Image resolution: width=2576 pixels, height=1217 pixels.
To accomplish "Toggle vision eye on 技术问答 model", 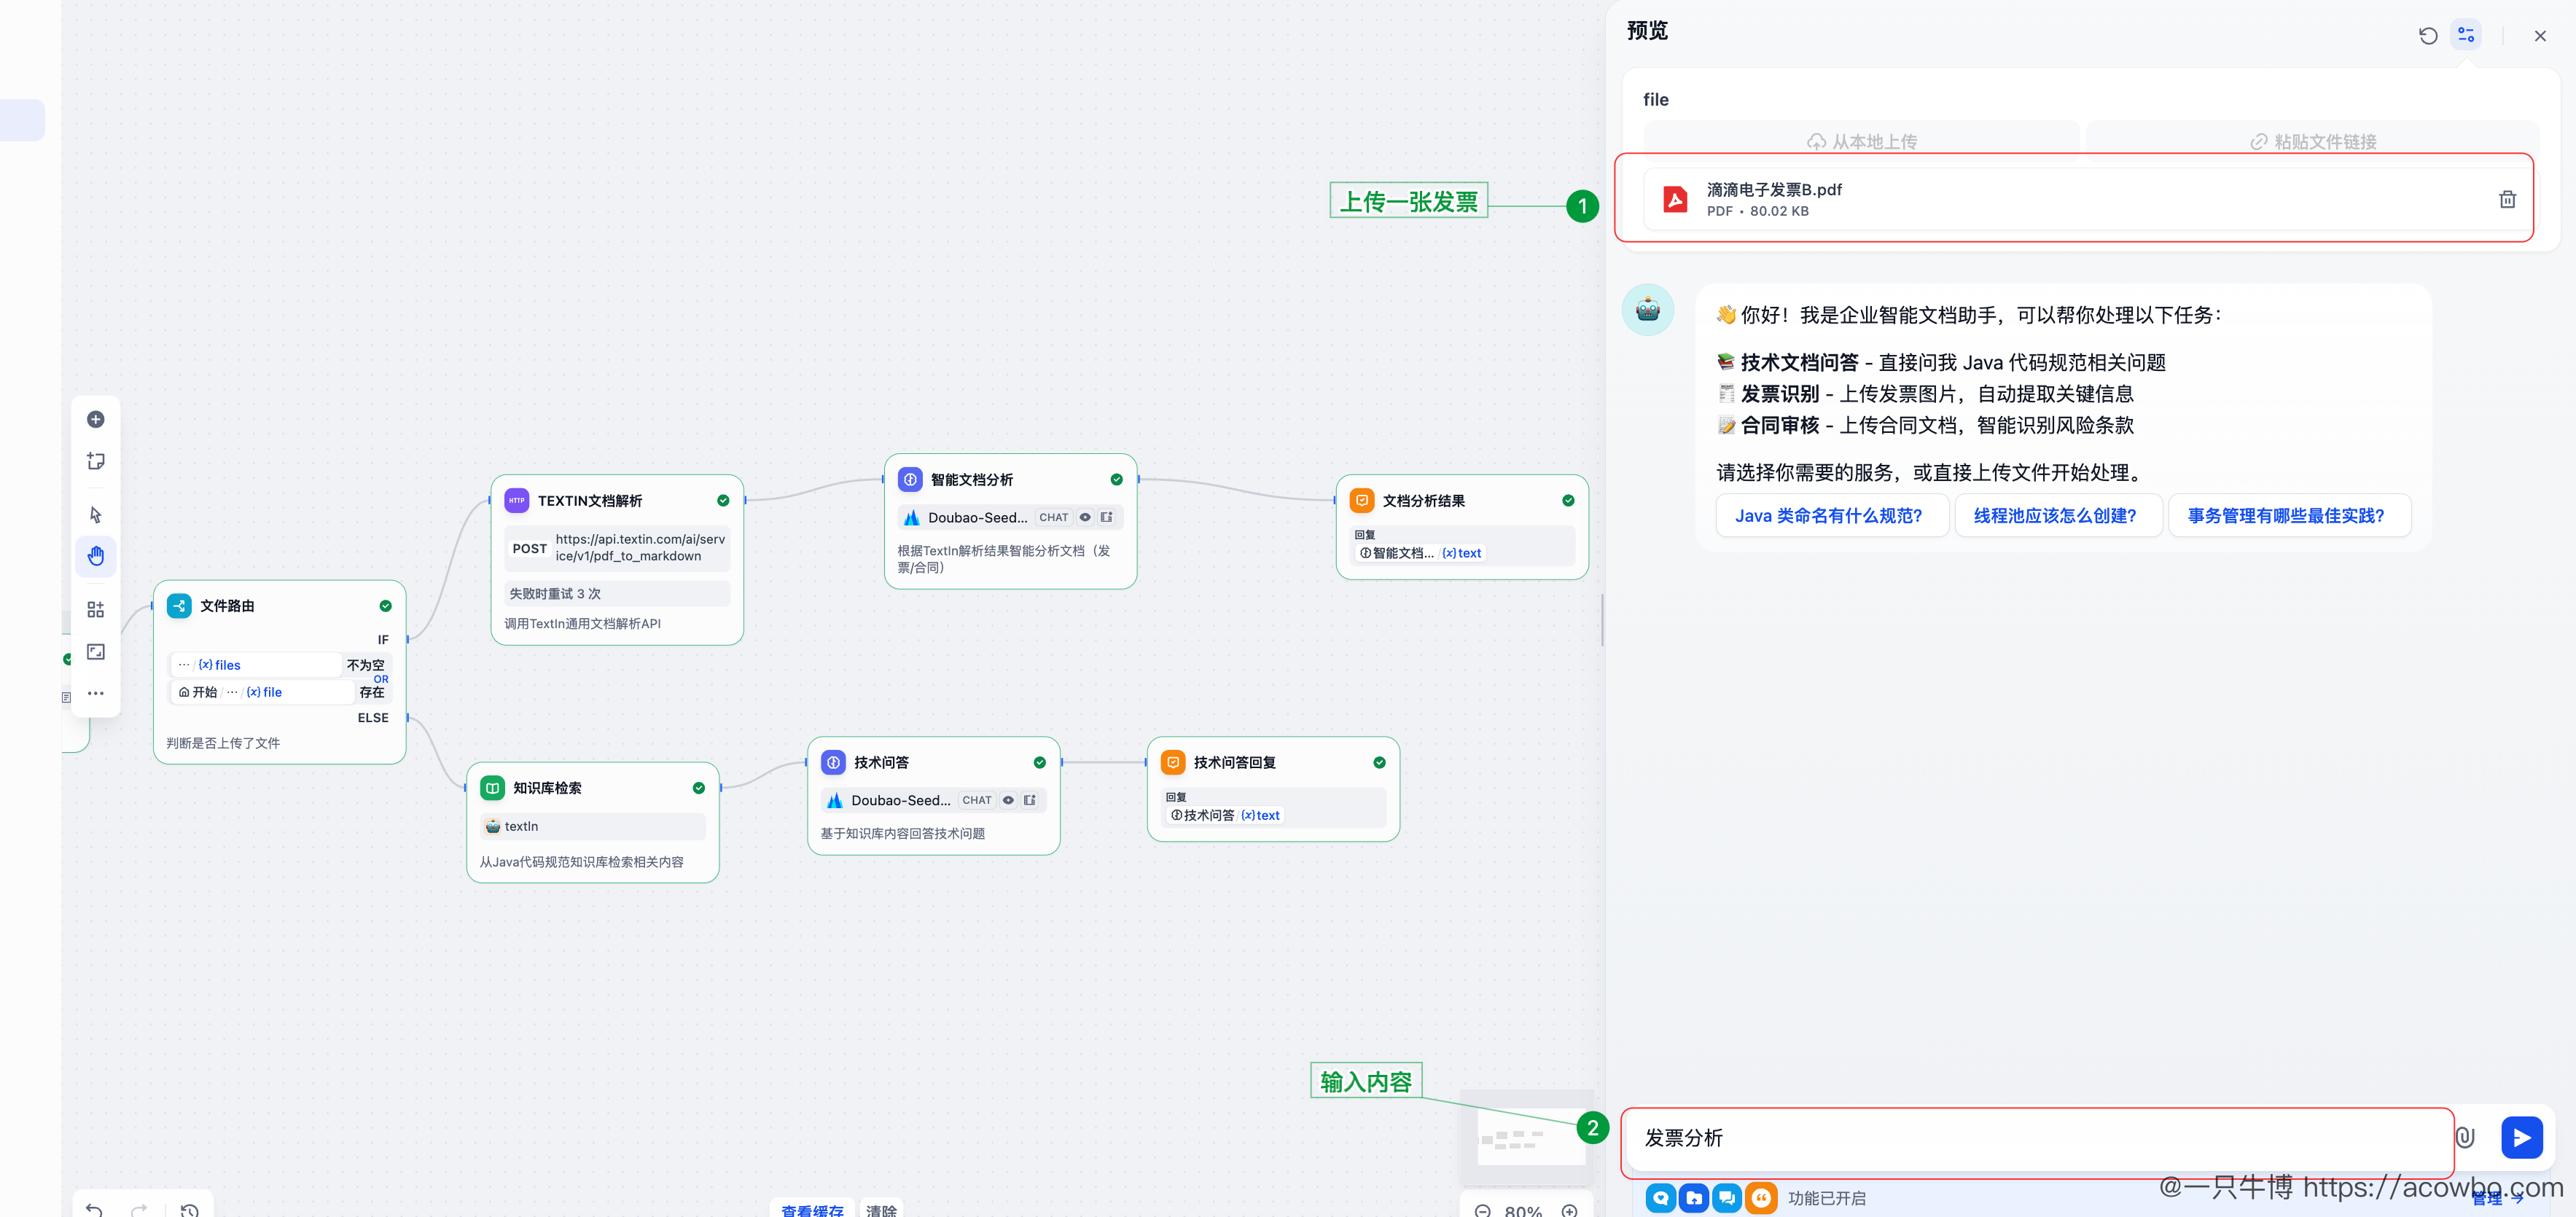I will coord(1008,800).
